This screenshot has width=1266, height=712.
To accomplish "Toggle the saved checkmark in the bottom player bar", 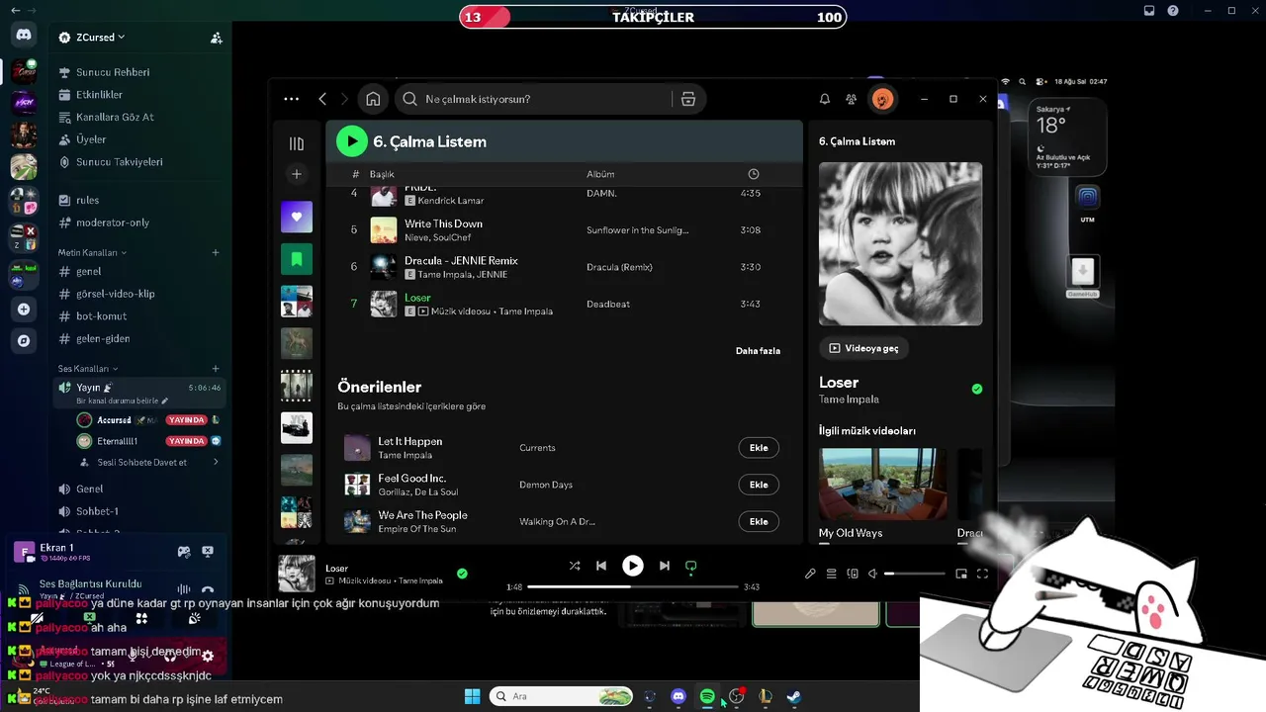I will [x=462, y=574].
